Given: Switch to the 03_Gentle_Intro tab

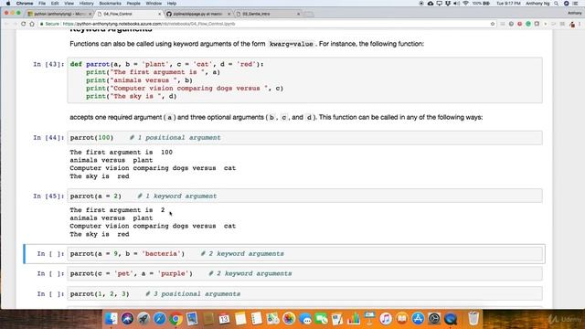Looking at the screenshot, I should click(x=267, y=14).
